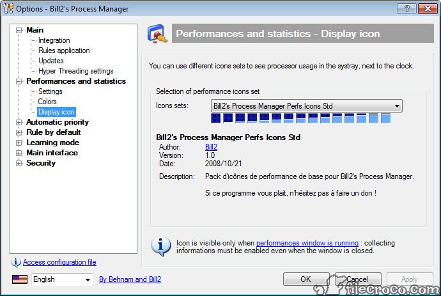Screen dimensions: 441x296
Task: Open the Icons sets dropdown
Action: pyautogui.click(x=307, y=106)
